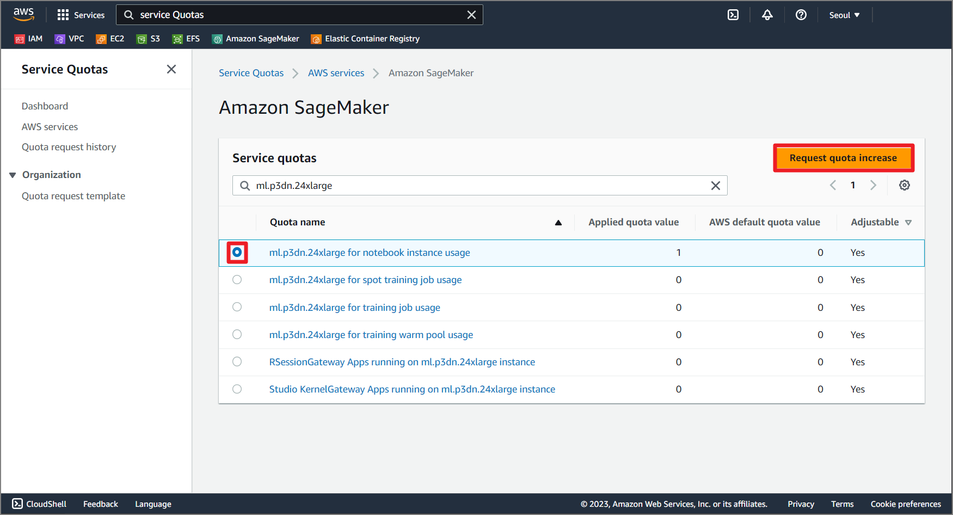Select Studio KernelGateway Apps radio button
The height and width of the screenshot is (515, 953).
tap(237, 389)
